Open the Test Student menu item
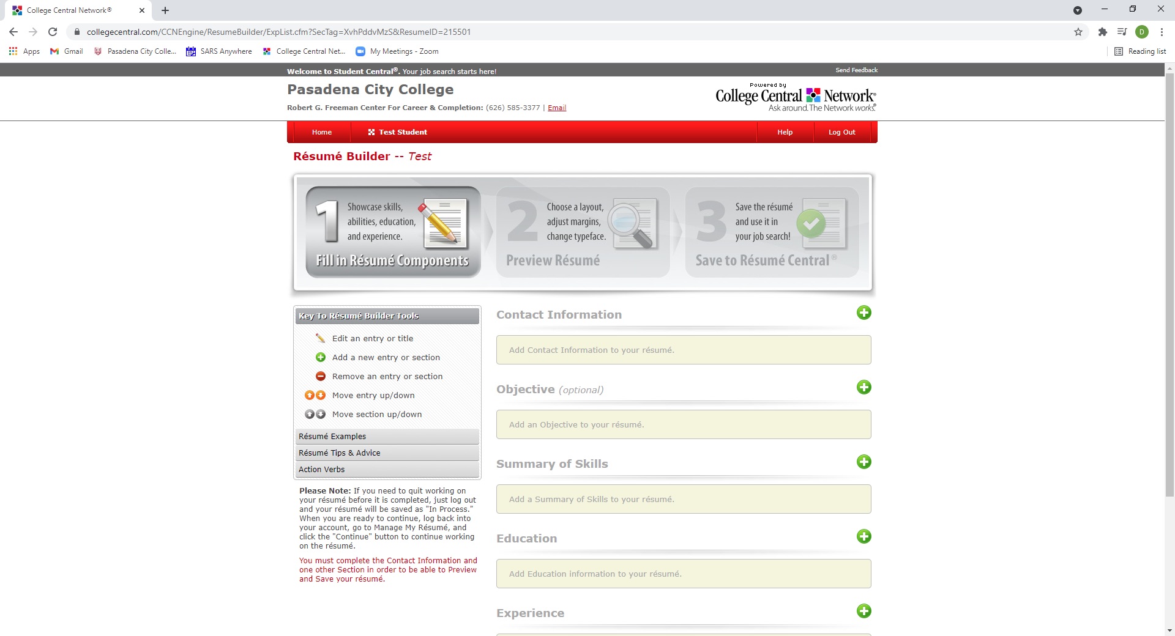Viewport: 1175px width, 636px height. (x=397, y=132)
